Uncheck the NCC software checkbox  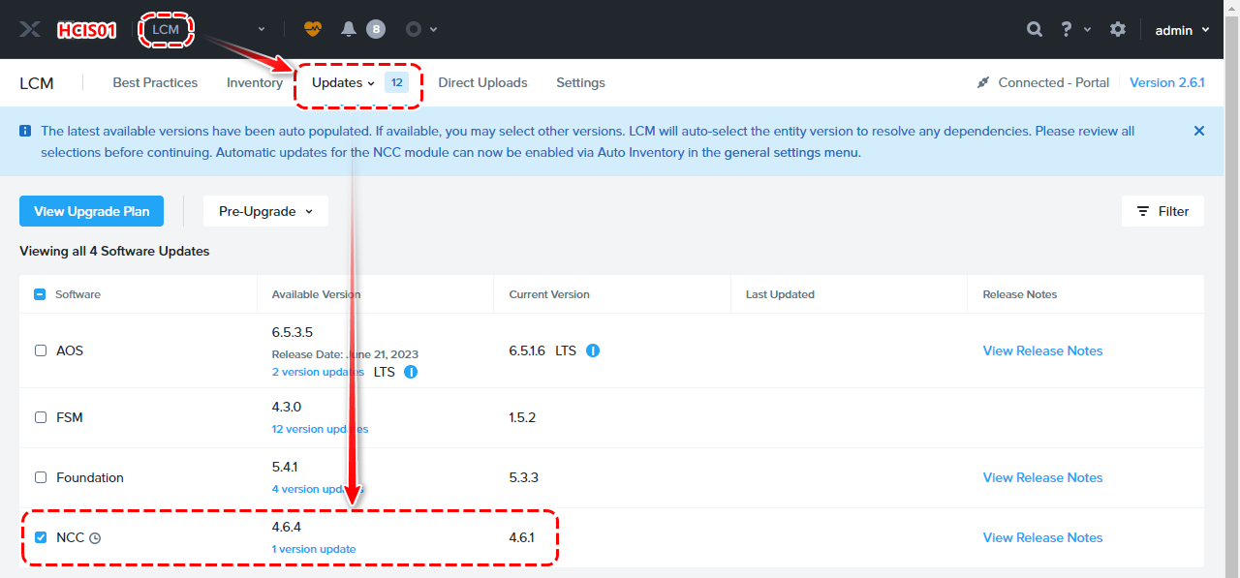[x=41, y=537]
